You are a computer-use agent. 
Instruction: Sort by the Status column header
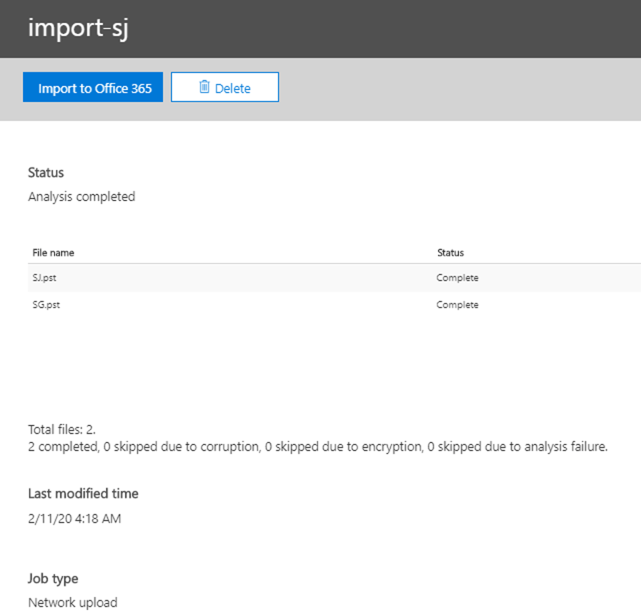pyautogui.click(x=450, y=252)
